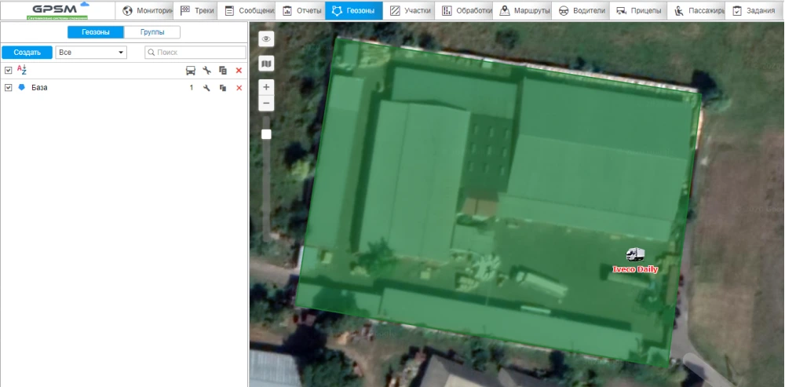Click the Создать button
785x387 pixels.
point(27,52)
